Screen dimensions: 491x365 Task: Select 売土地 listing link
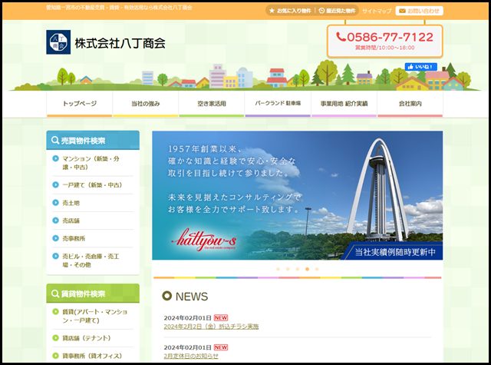[71, 203]
